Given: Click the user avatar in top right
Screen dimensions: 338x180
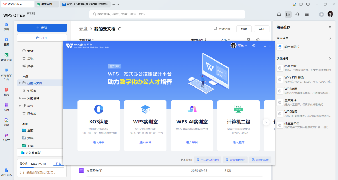Looking at the screenshot, I should point(330,14).
